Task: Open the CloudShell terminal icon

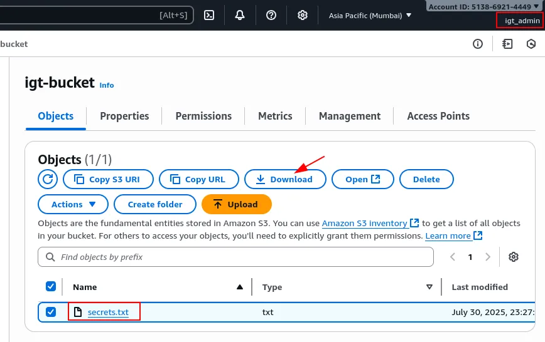Action: click(210, 15)
